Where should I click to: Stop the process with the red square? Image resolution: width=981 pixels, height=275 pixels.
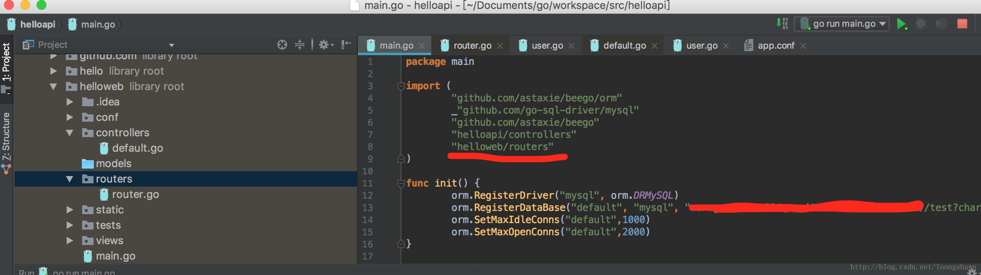(962, 24)
